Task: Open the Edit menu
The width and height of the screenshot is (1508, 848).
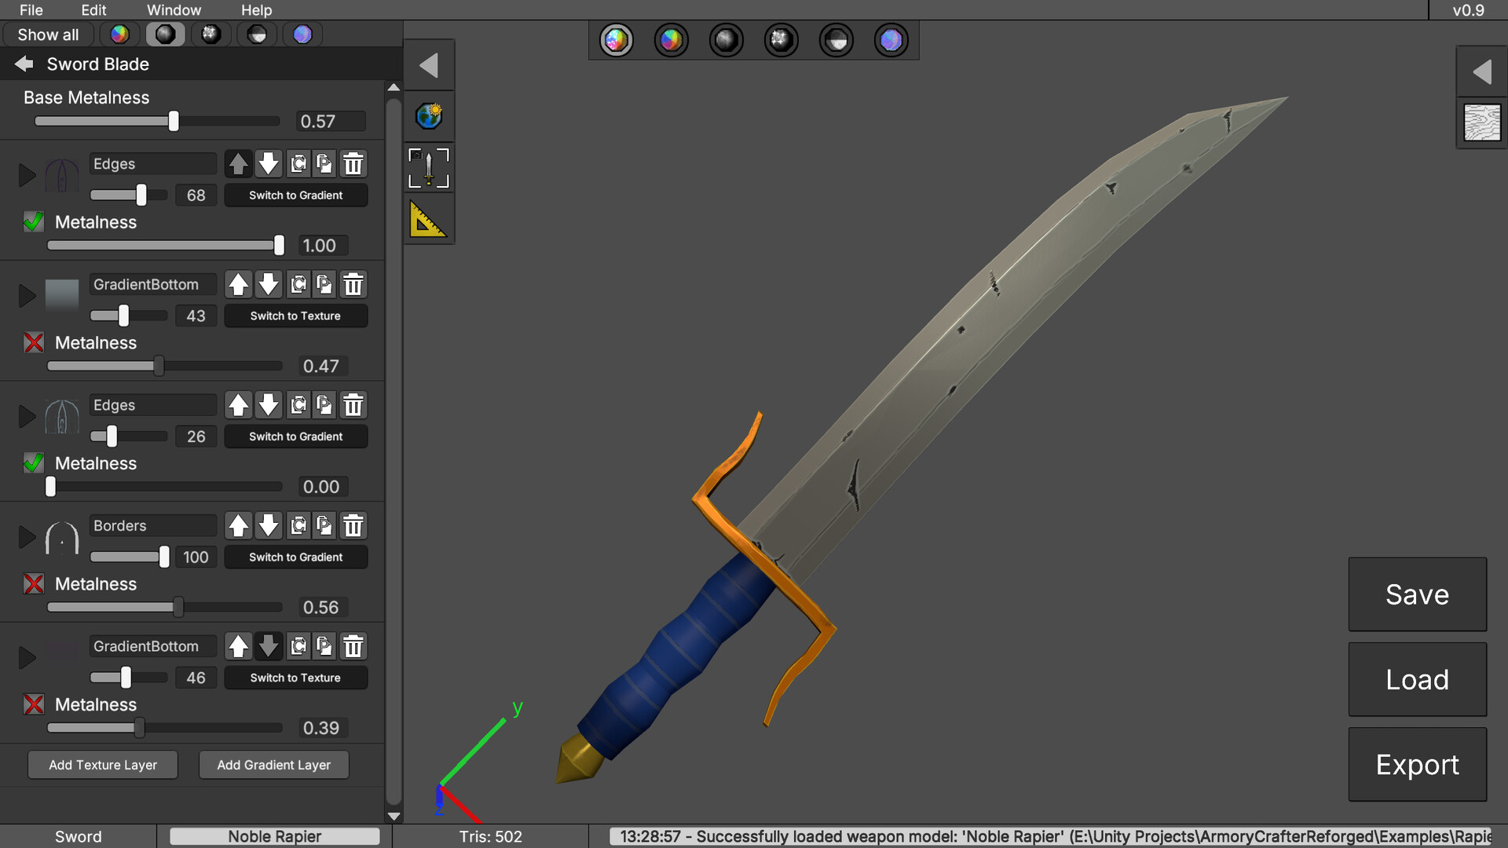Action: click(93, 10)
